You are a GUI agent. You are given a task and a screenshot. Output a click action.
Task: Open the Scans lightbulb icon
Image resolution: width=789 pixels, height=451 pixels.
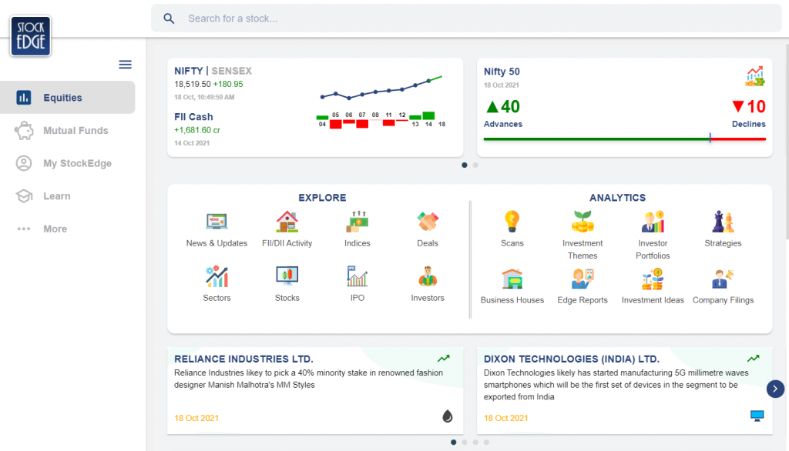coord(512,221)
